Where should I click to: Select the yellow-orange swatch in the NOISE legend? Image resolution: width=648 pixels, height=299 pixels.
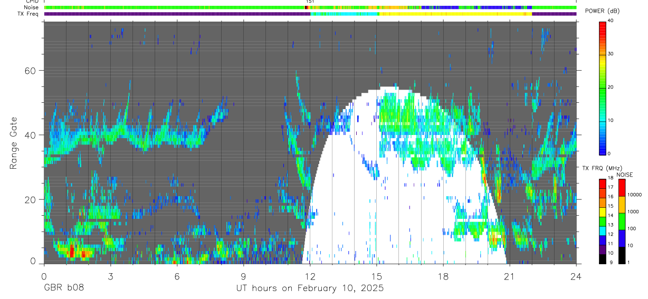click(622, 204)
